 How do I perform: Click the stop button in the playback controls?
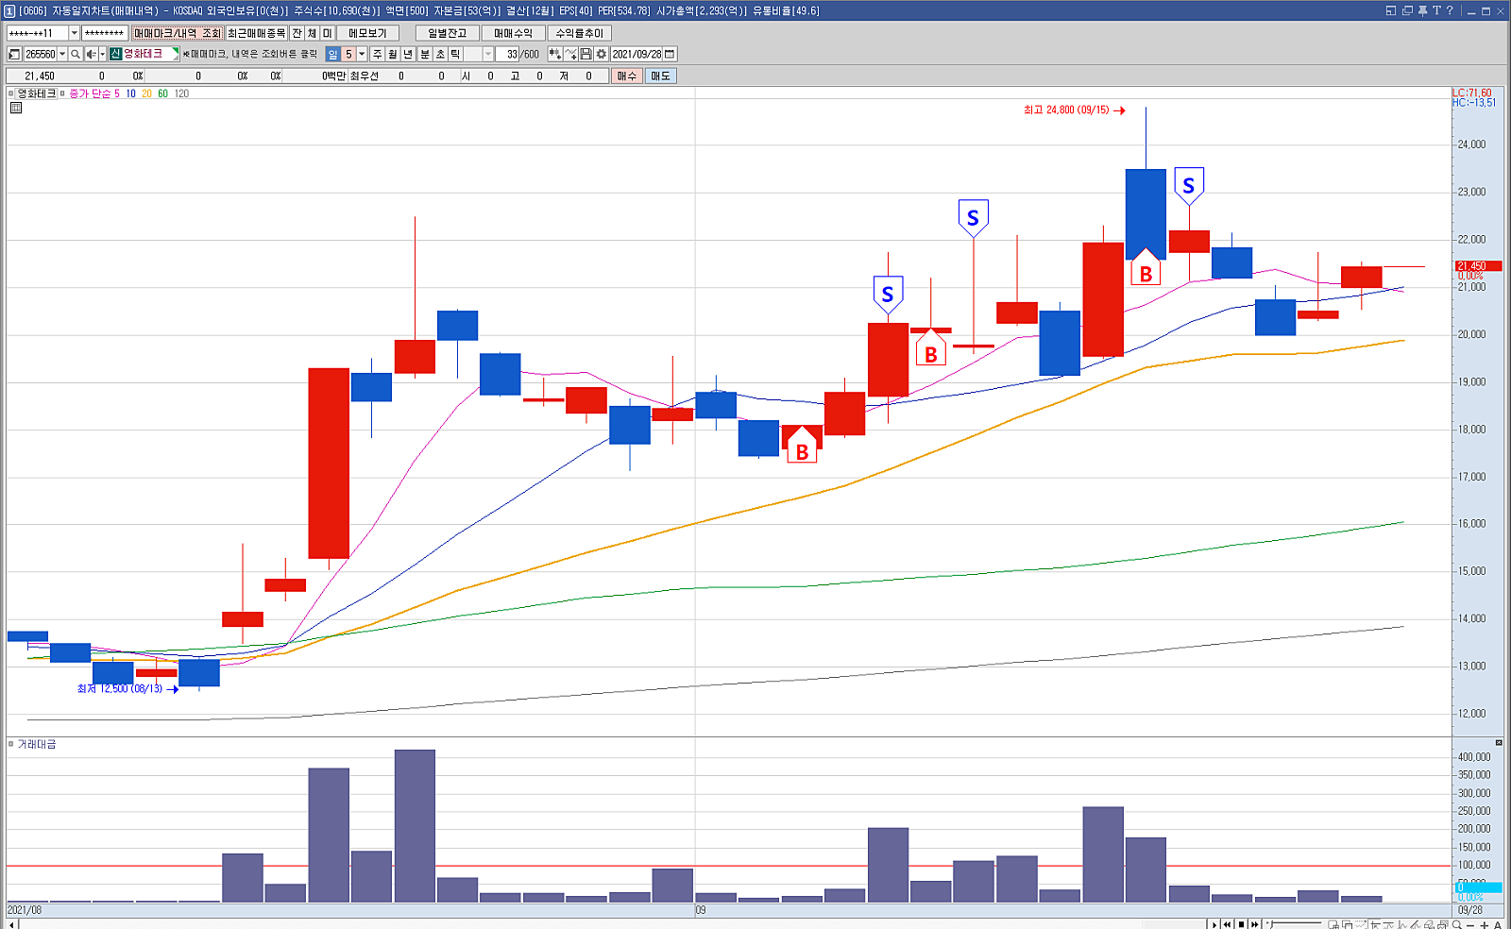click(x=1241, y=924)
